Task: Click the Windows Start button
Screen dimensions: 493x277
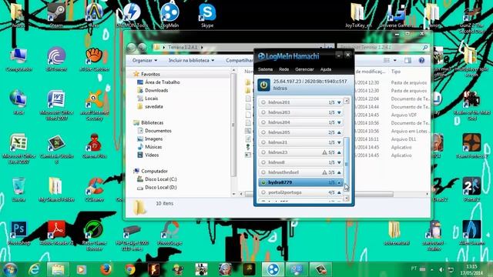Action: [x=10, y=269]
